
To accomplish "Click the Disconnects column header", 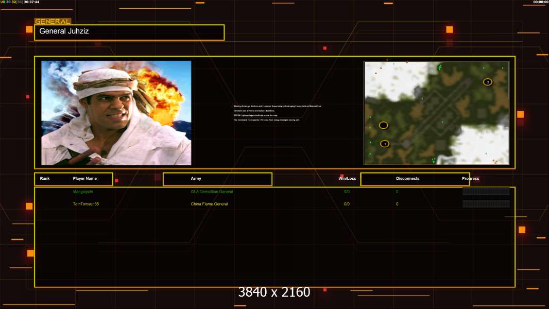I will (x=407, y=179).
